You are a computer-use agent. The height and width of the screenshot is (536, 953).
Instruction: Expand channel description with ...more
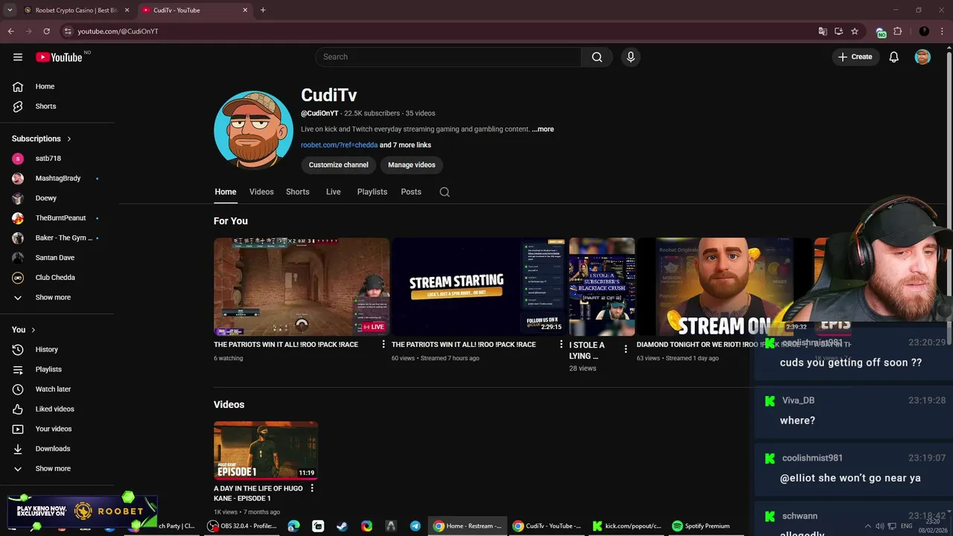pyautogui.click(x=543, y=130)
